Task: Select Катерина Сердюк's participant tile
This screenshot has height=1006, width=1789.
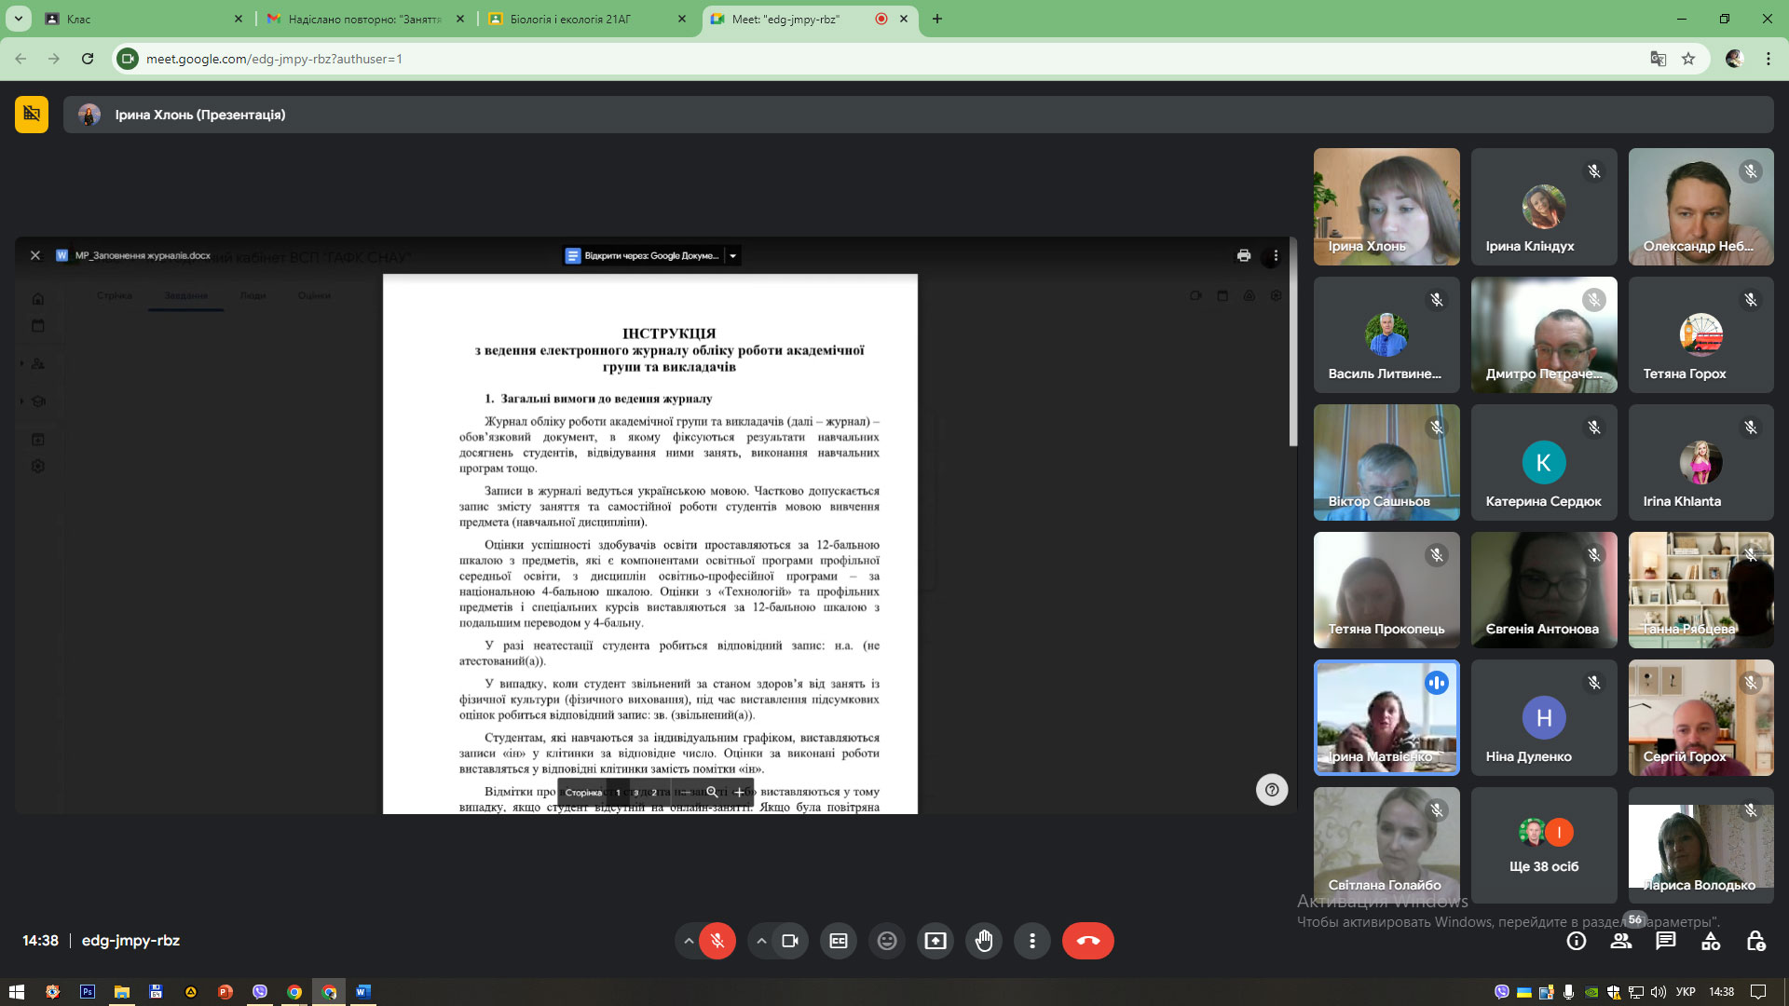Action: tap(1544, 462)
